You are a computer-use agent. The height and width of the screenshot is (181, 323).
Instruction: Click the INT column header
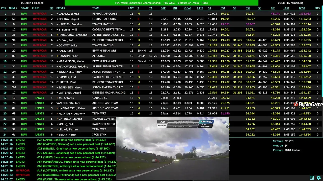[175, 8]
